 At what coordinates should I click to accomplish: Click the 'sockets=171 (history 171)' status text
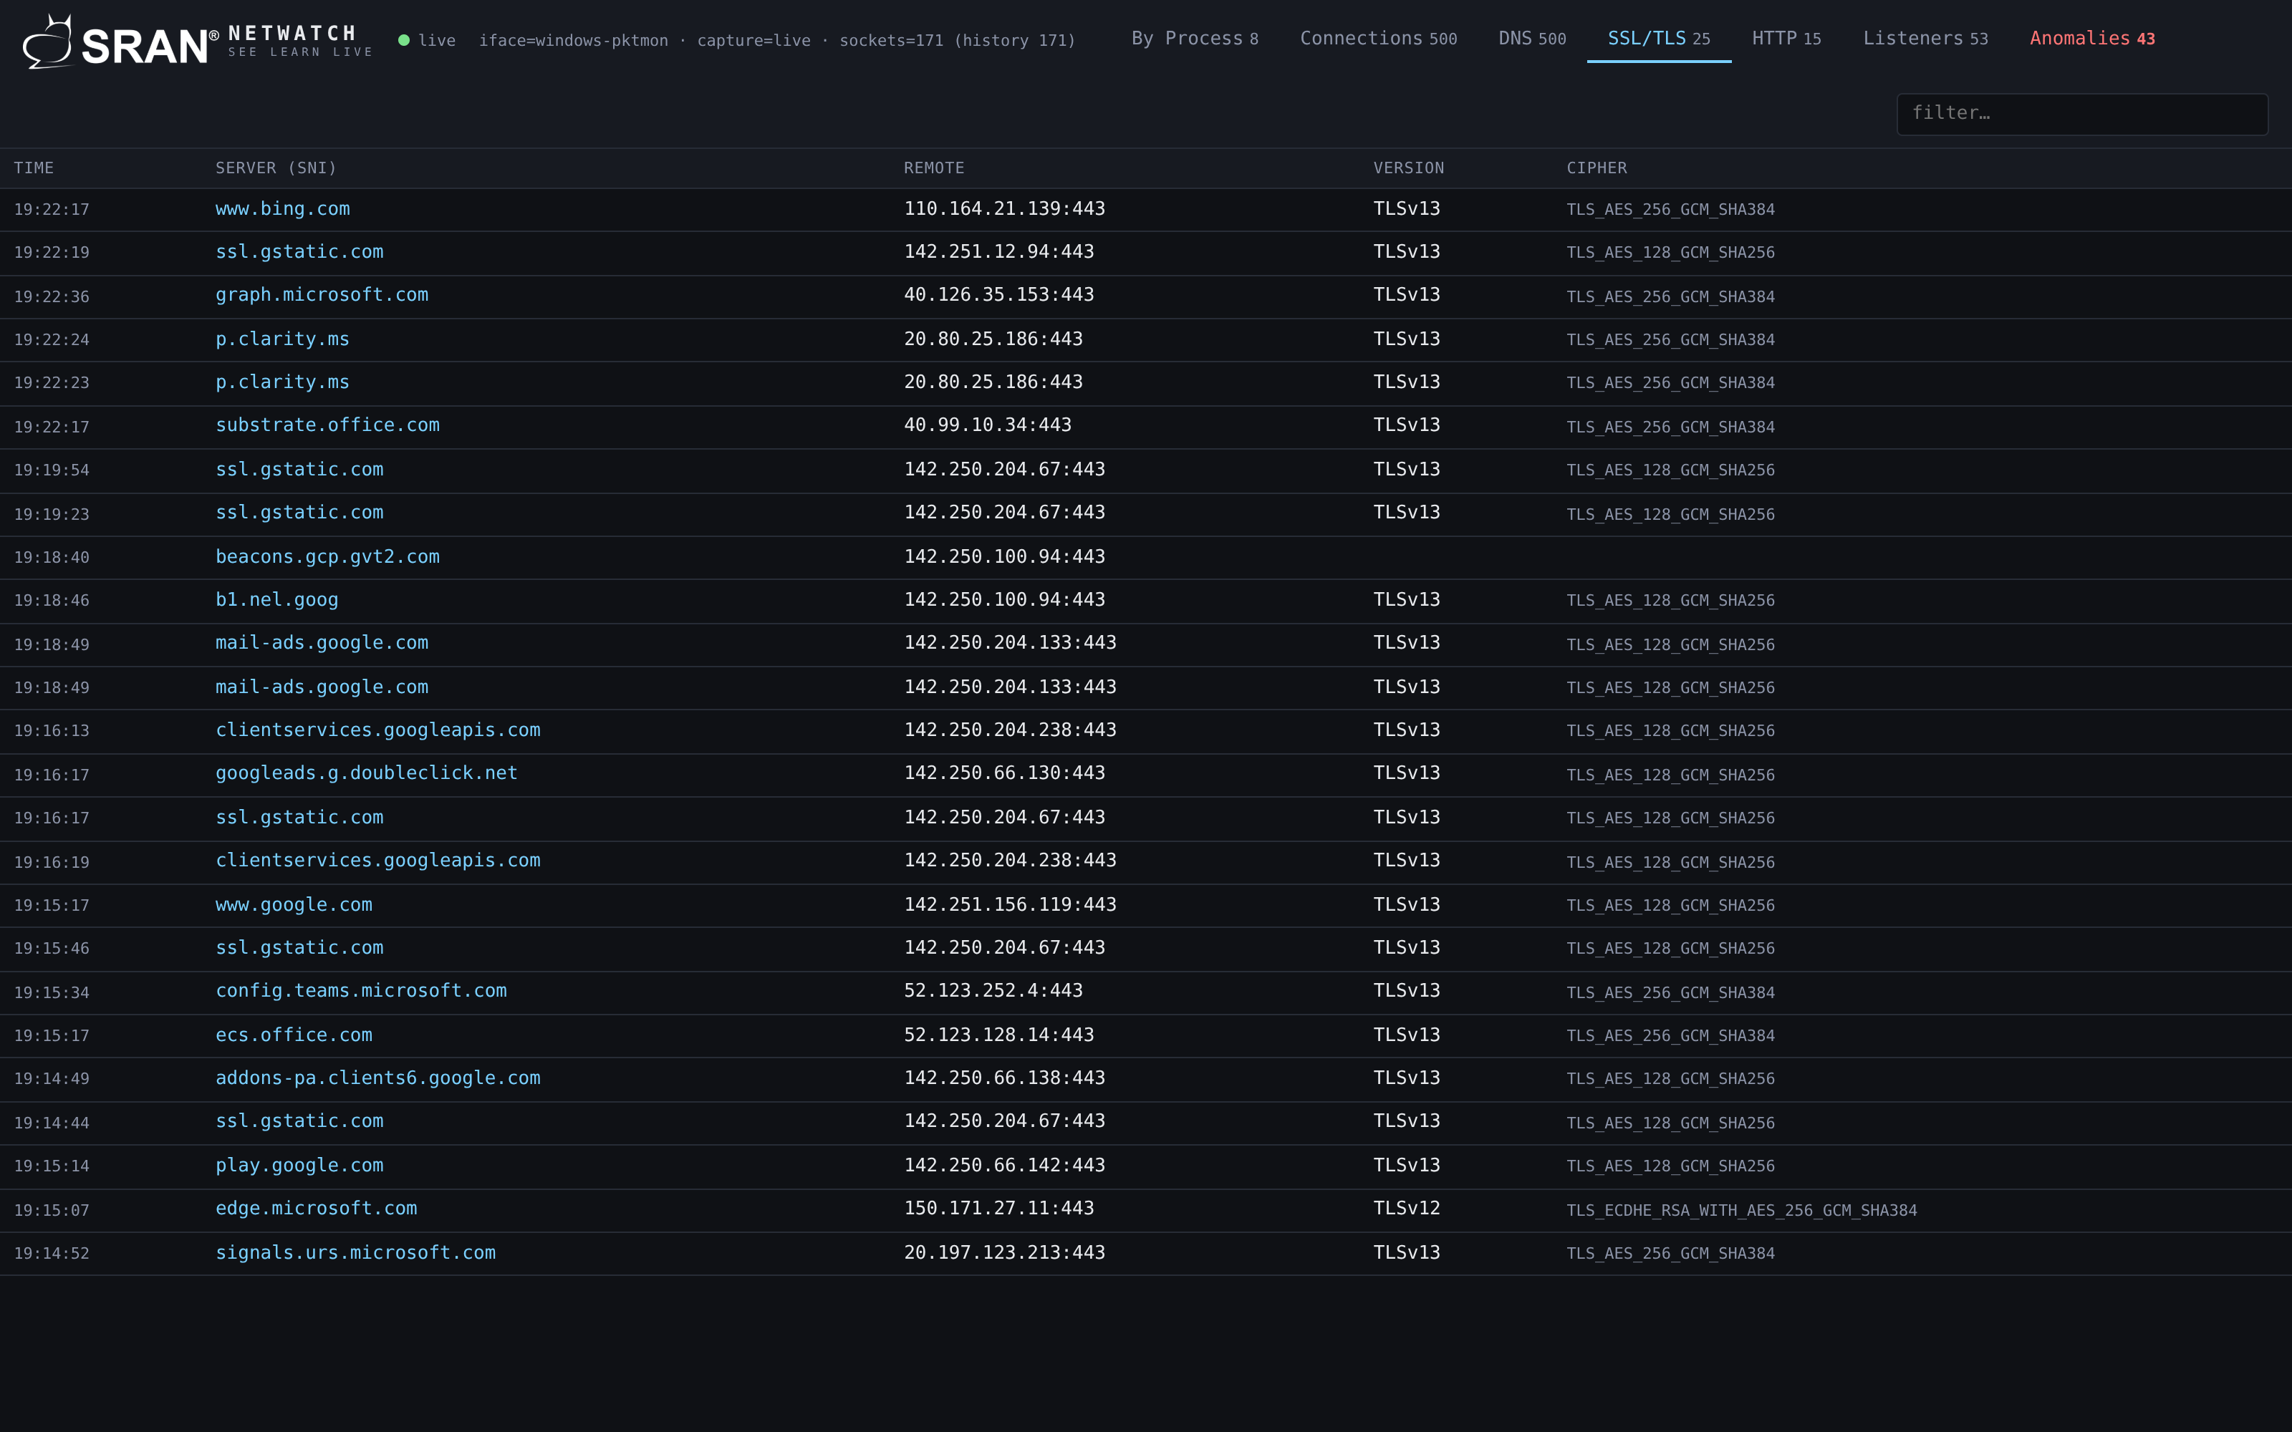click(958, 41)
